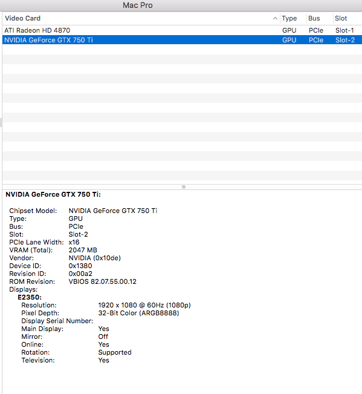This screenshot has height=394, width=362.
Task: Click the PCIe bus cell for NVIDIA row
Action: click(x=316, y=40)
